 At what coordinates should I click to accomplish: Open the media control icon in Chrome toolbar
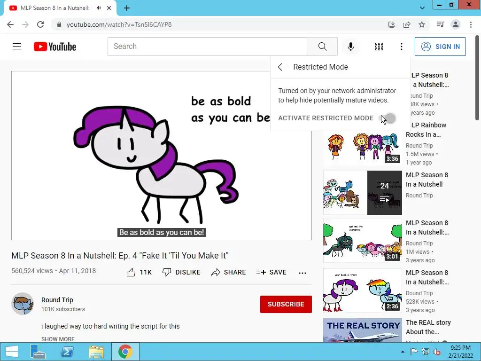[441, 24]
